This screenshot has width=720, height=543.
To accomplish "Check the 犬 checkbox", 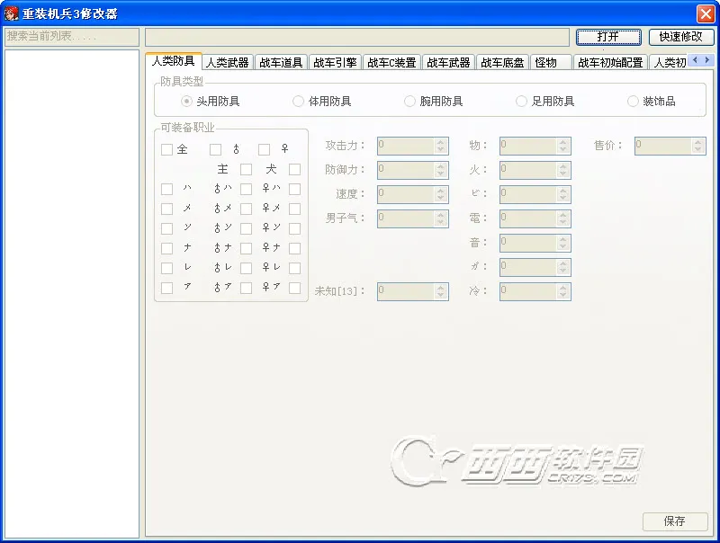I will 293,168.
